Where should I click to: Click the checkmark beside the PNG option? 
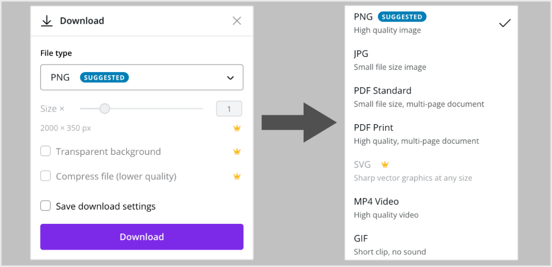505,23
